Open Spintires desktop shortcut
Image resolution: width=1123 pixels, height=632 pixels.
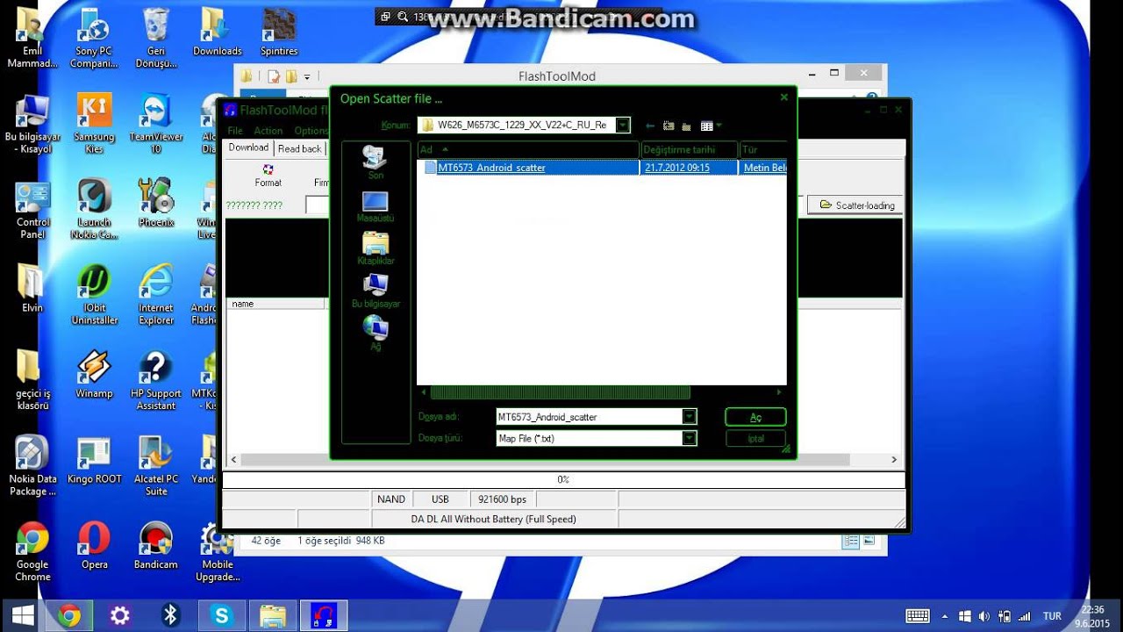279,32
